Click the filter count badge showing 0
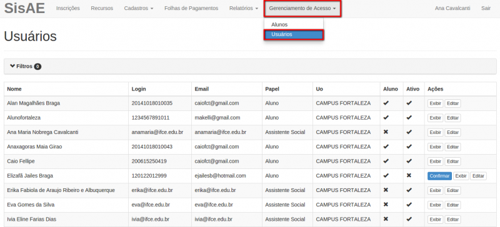Screen dimensions: 500x227 tap(37, 67)
